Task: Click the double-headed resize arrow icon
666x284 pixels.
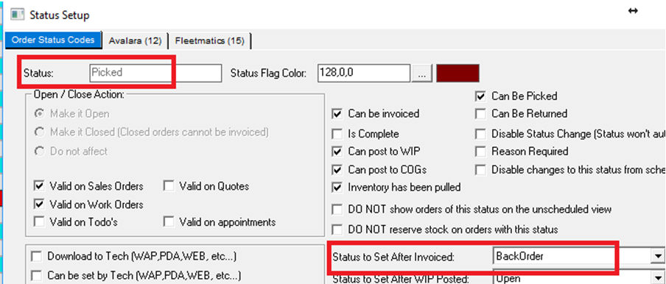Action: (x=633, y=11)
